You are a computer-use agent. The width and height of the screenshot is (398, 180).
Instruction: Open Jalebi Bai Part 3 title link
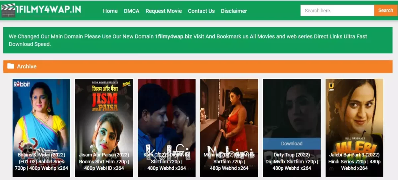coord(354,161)
